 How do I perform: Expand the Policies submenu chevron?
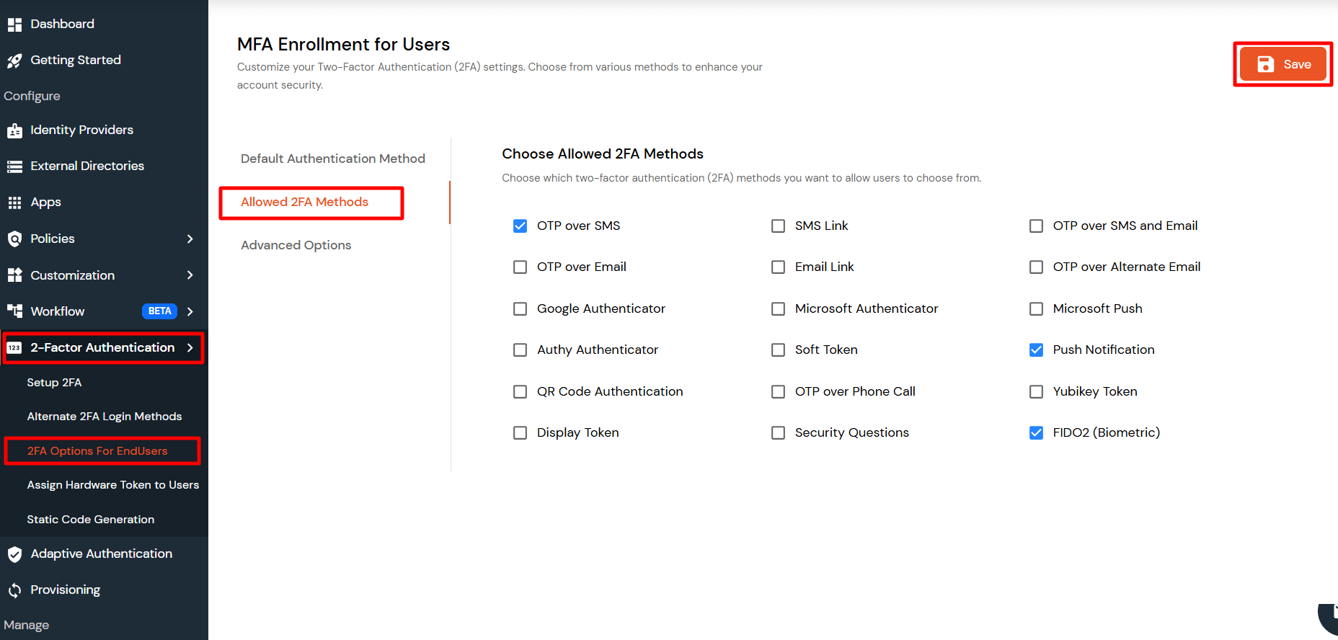point(190,239)
